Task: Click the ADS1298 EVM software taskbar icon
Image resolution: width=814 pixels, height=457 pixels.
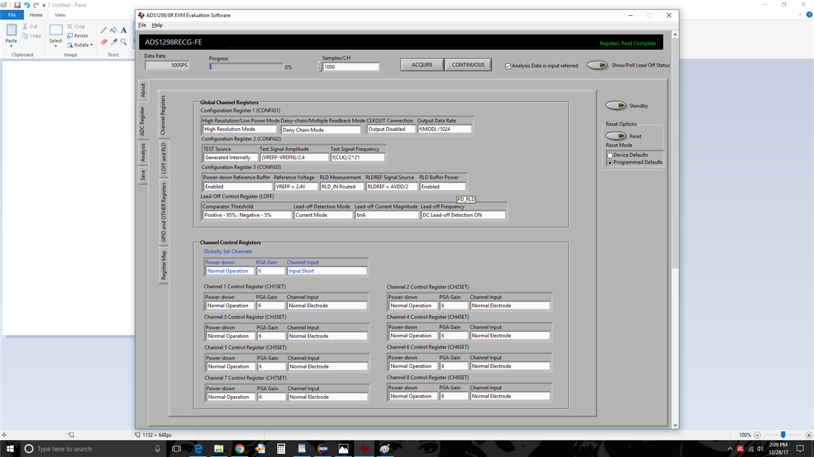Action: [364, 448]
